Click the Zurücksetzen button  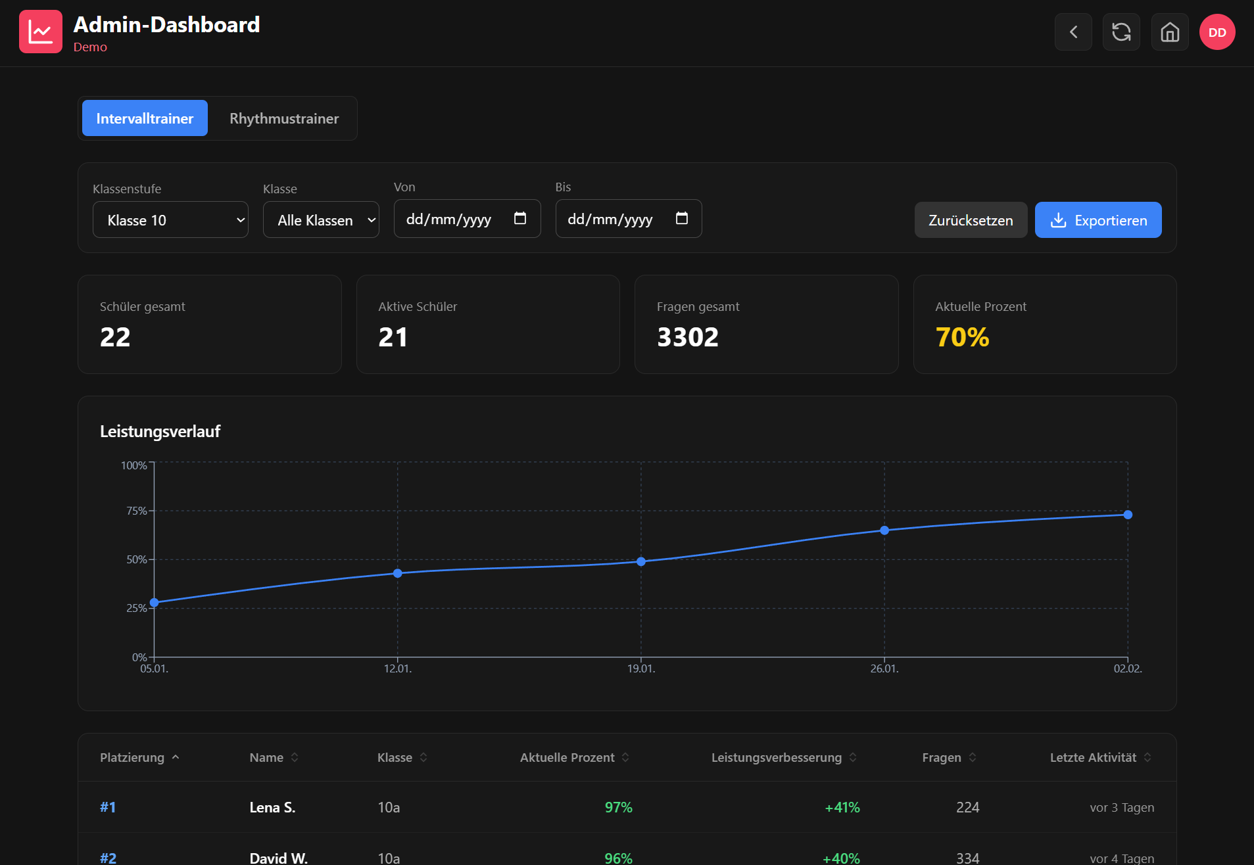(970, 220)
